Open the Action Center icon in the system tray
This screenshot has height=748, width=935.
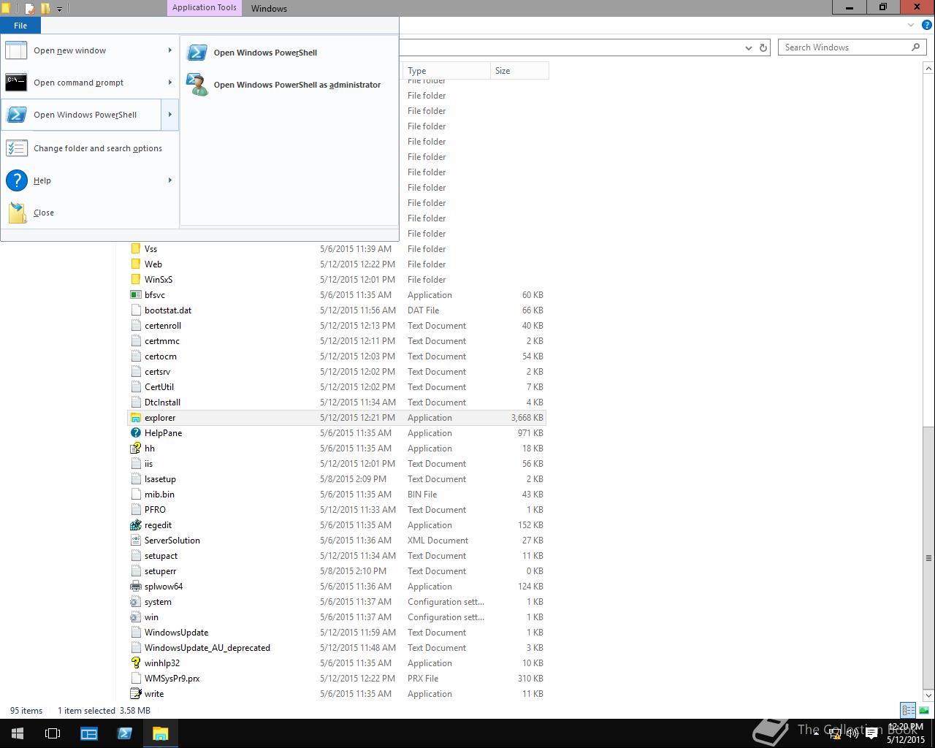[x=871, y=733]
